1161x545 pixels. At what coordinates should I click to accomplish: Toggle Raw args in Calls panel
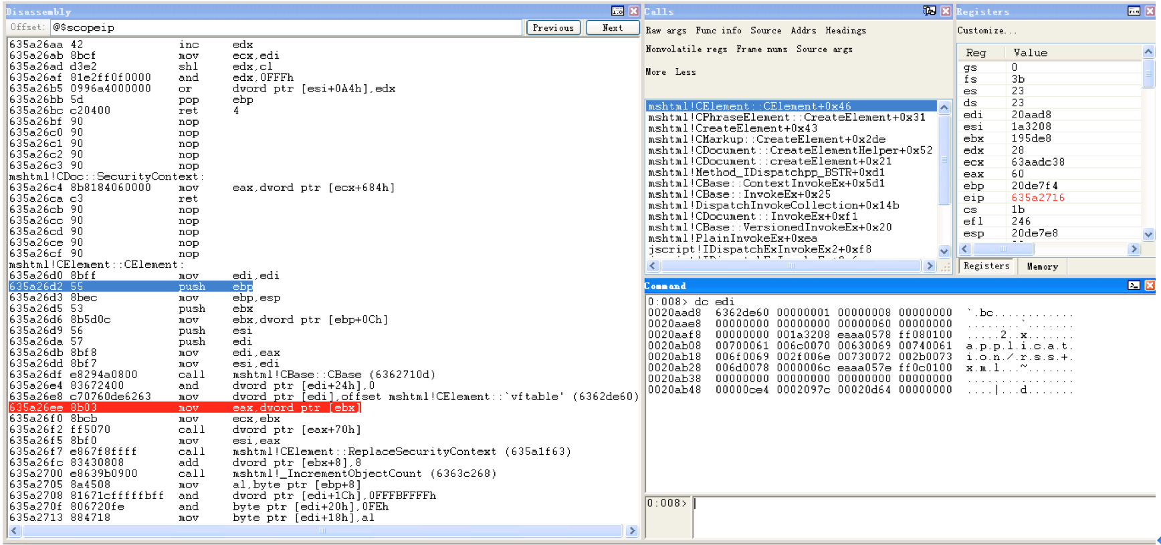(665, 31)
